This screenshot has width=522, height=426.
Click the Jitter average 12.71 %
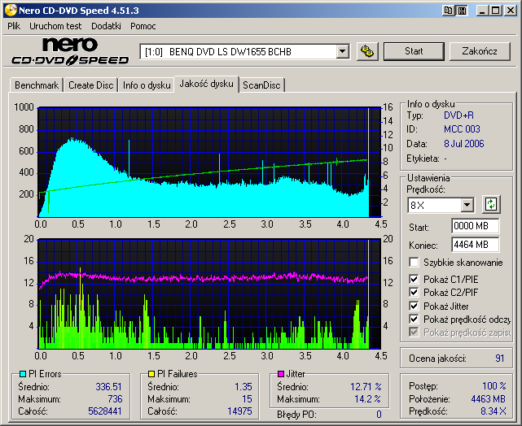click(366, 387)
